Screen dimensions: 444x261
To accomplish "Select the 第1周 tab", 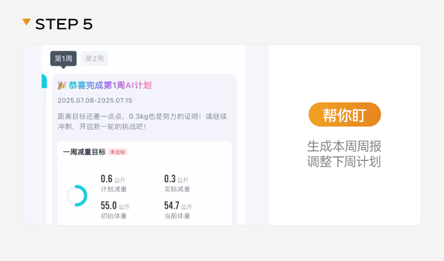I will coord(63,58).
